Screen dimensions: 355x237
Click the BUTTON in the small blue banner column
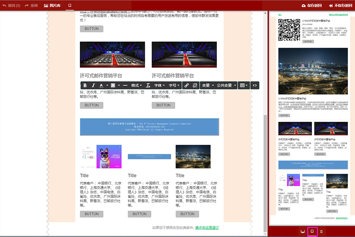point(139,214)
